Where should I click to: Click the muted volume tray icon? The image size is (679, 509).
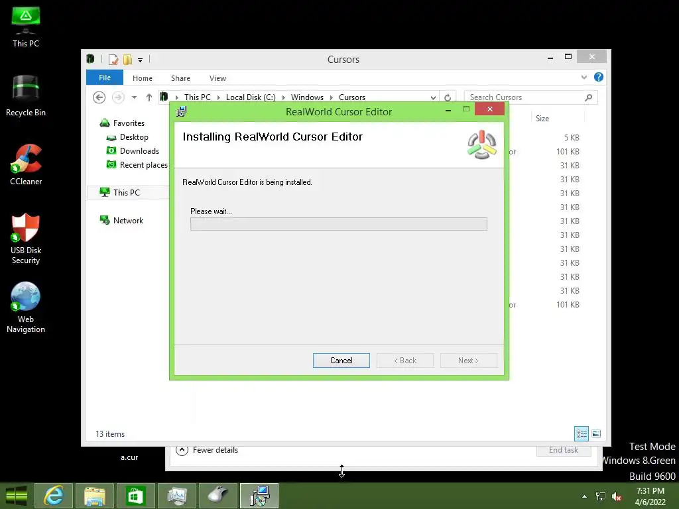coord(617,496)
